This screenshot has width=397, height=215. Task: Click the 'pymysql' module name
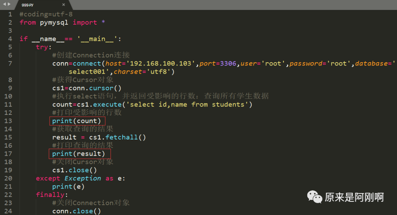pos(54,23)
